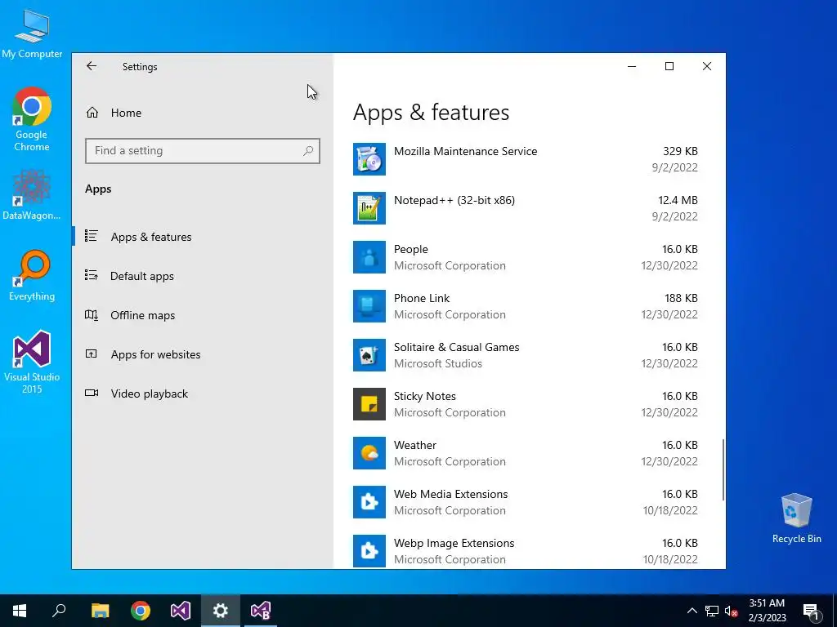Select the Google Chrome desktop shortcut
Screen dimensions: 837x627
coord(32,119)
